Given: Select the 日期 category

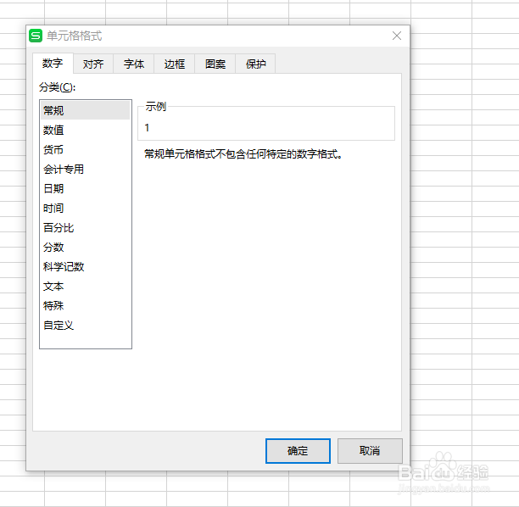Looking at the screenshot, I should coord(86,188).
